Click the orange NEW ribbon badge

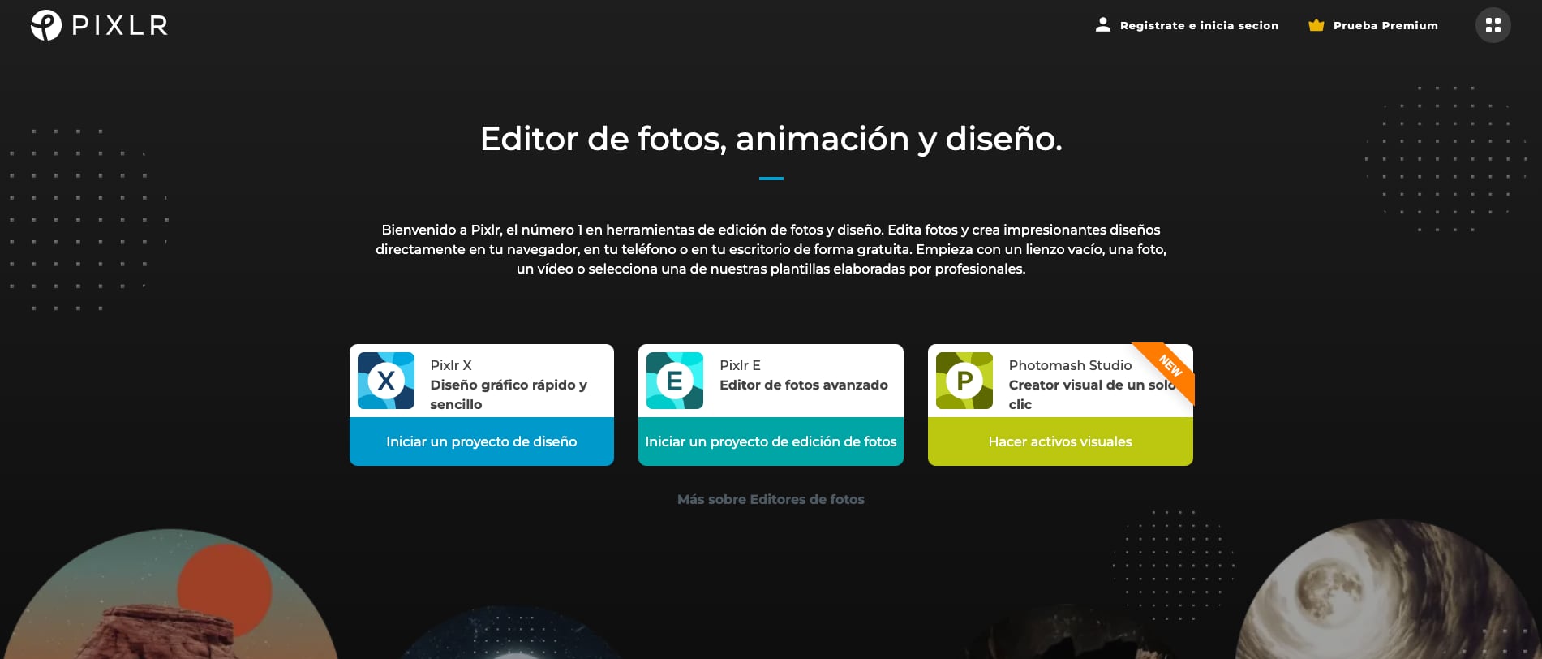1169,367
